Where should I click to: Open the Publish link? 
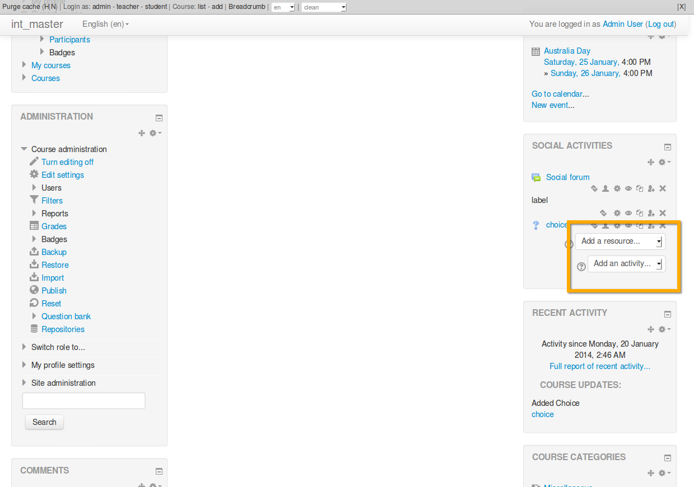click(54, 291)
